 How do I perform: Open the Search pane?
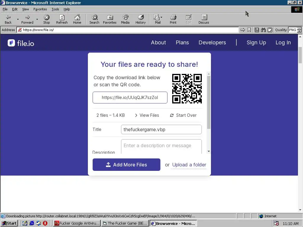coord(94,19)
